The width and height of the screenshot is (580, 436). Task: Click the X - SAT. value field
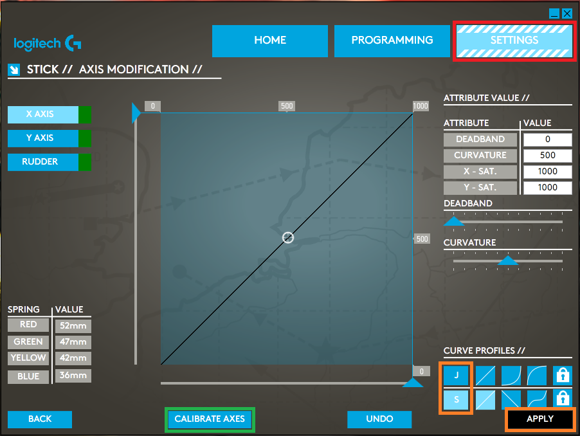[x=548, y=172]
